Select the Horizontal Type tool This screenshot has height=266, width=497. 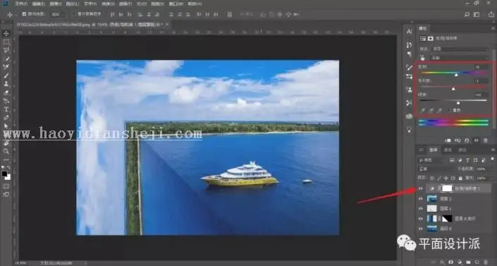click(6, 109)
